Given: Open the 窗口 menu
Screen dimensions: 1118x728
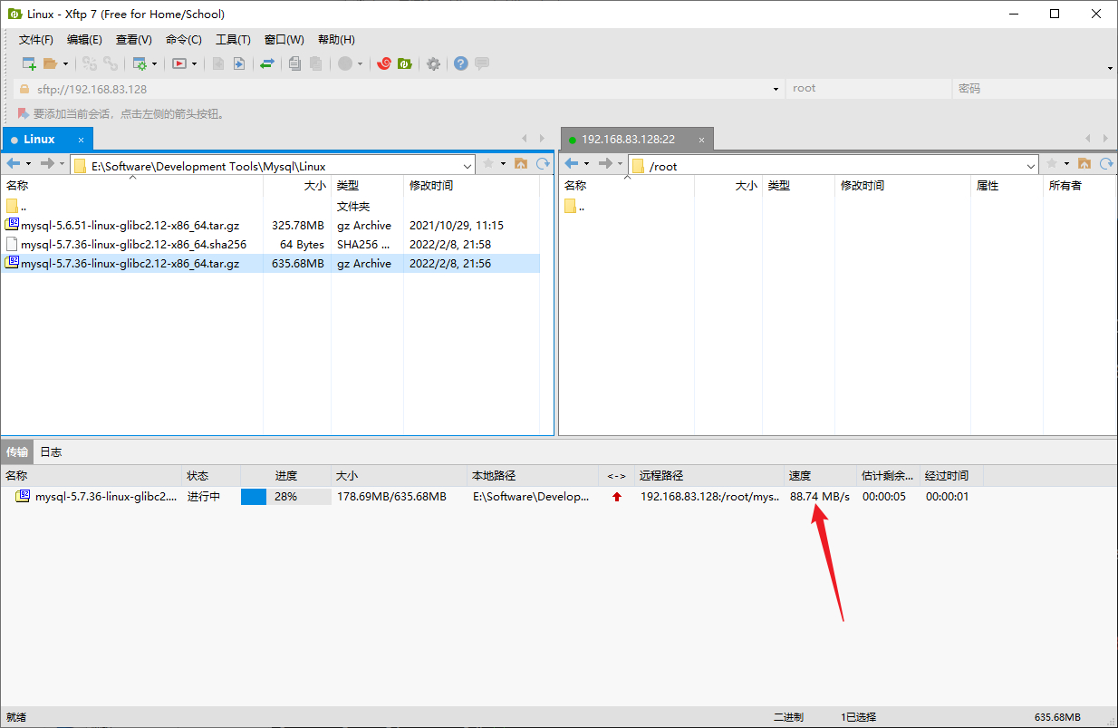Looking at the screenshot, I should coord(284,39).
